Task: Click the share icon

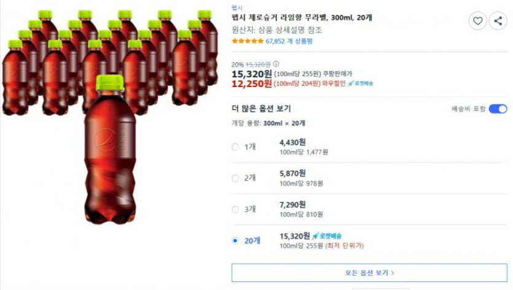Action: click(498, 21)
